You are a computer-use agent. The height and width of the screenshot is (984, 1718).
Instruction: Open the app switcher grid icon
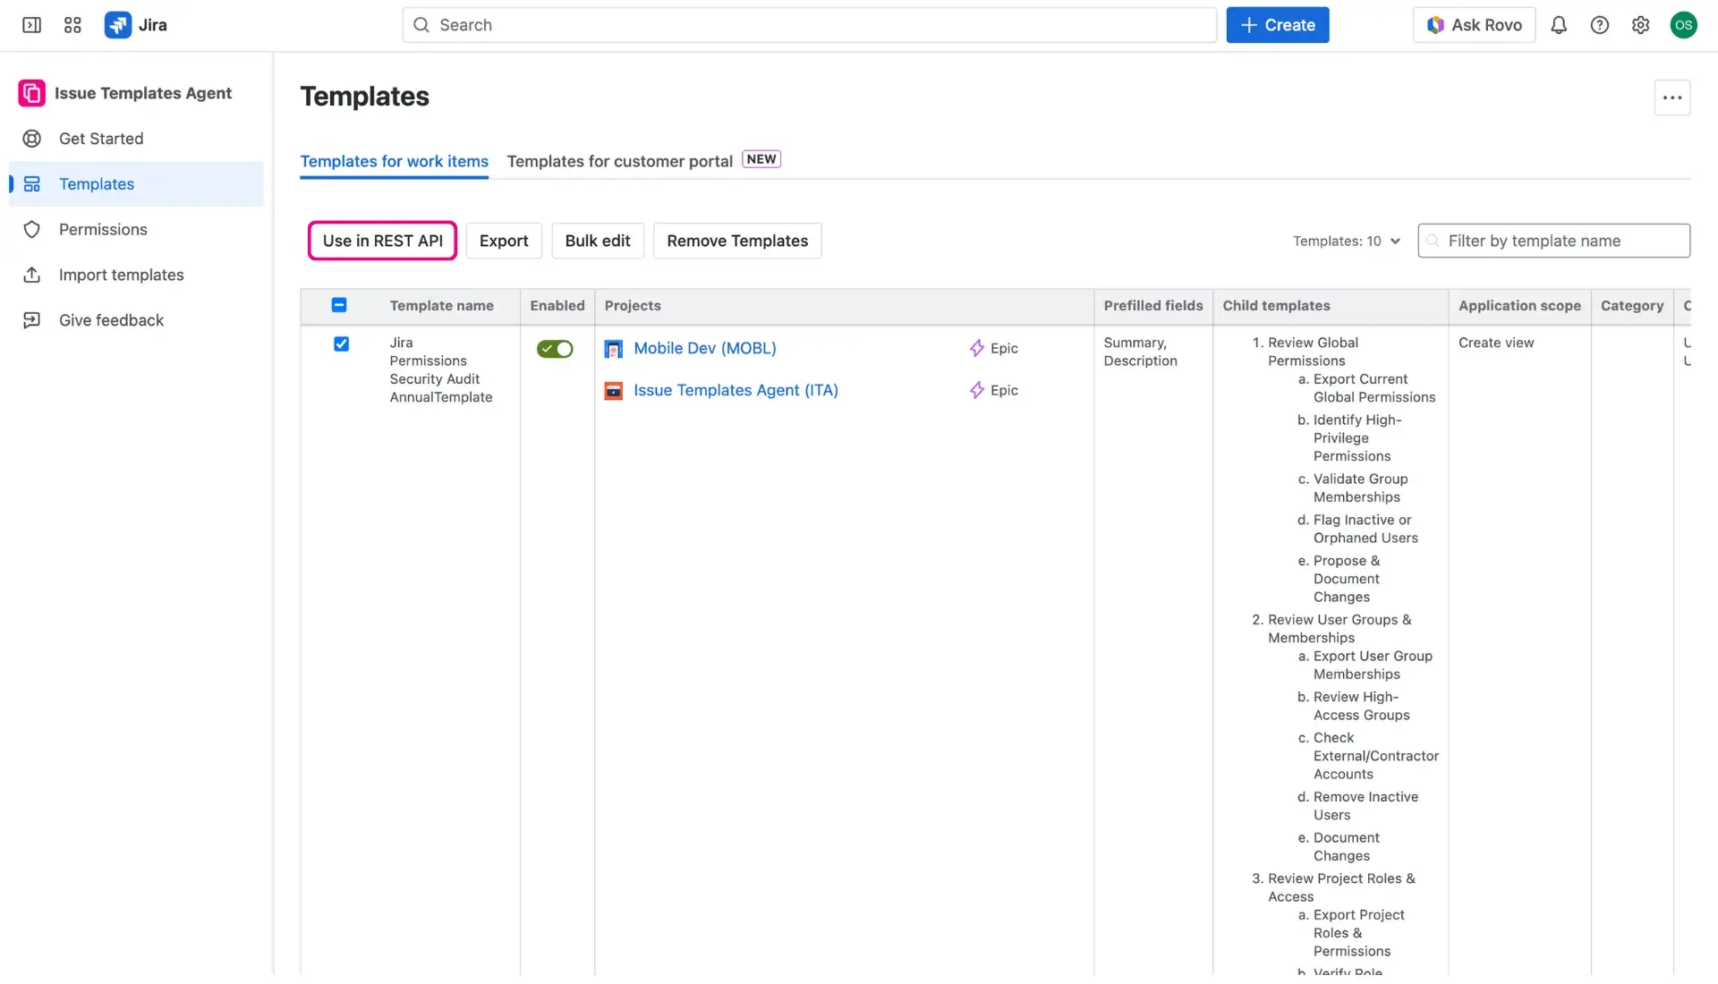click(72, 24)
